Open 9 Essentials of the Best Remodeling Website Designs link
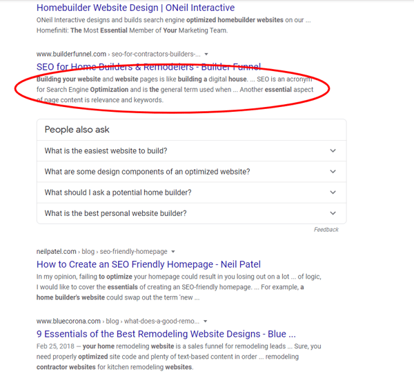The image size is (414, 376). (166, 334)
